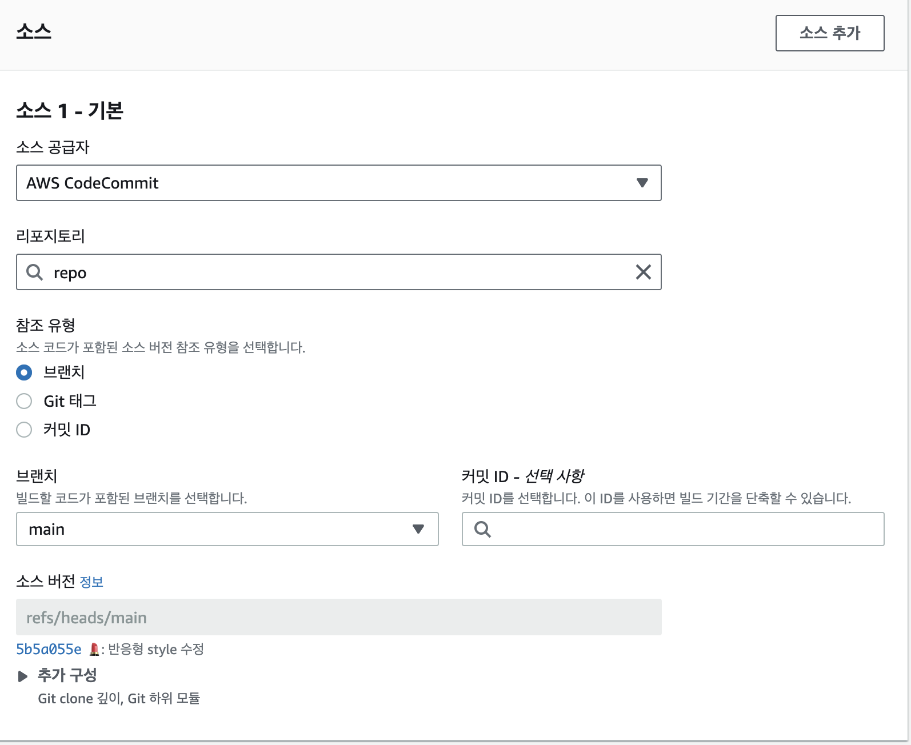Click the 추가 구성 heading text
Image resolution: width=911 pixels, height=745 pixels.
(67, 675)
